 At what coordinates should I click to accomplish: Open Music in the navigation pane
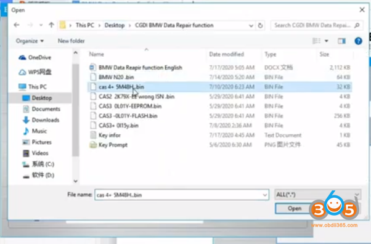tap(35, 131)
